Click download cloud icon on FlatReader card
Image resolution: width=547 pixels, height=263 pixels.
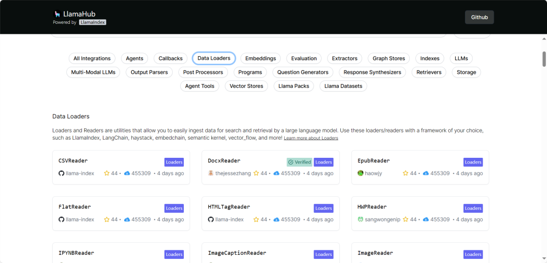coord(127,220)
